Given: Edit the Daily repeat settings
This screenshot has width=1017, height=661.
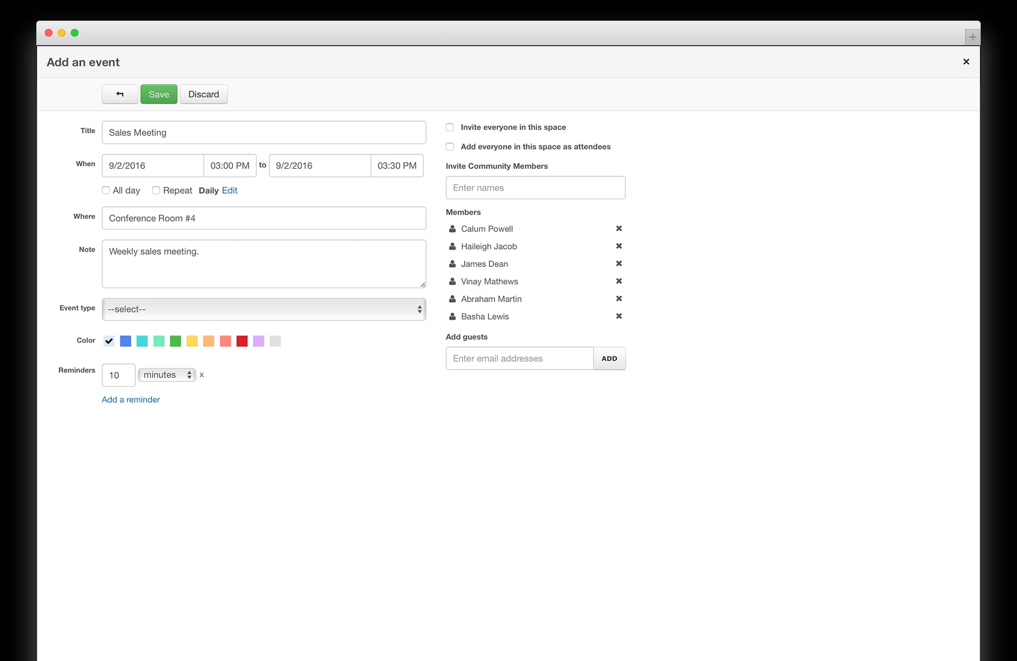Looking at the screenshot, I should pos(229,190).
